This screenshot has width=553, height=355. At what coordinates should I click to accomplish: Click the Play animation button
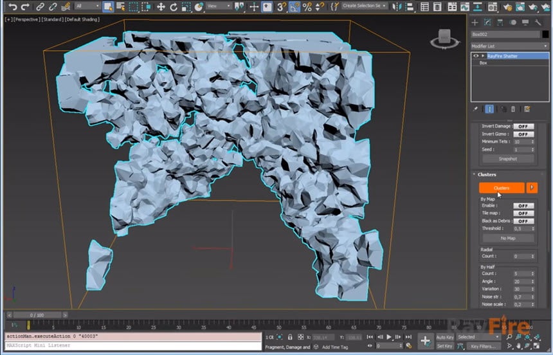click(388, 337)
